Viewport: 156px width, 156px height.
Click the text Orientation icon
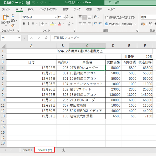[95, 17]
